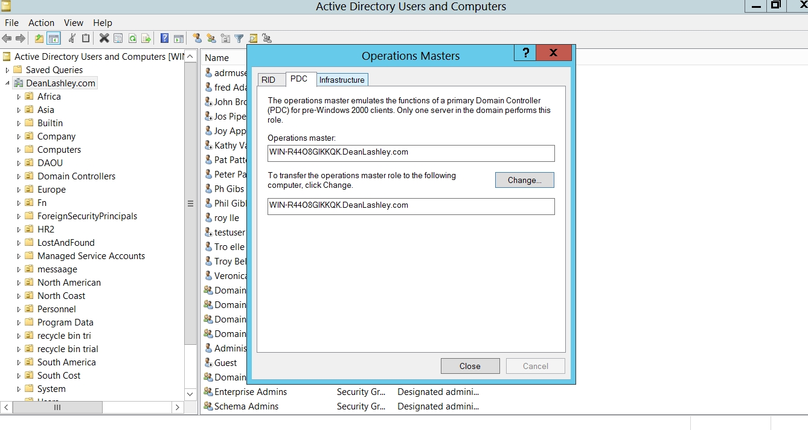Viewport: 808px width, 430px height.
Task: Create a new user with toolbar icon
Action: coord(197,39)
